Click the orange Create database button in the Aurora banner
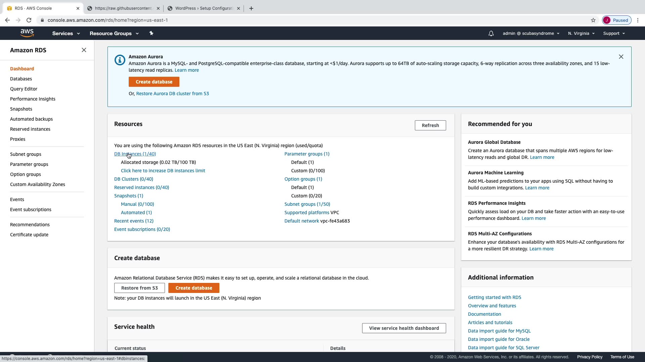 pyautogui.click(x=154, y=82)
